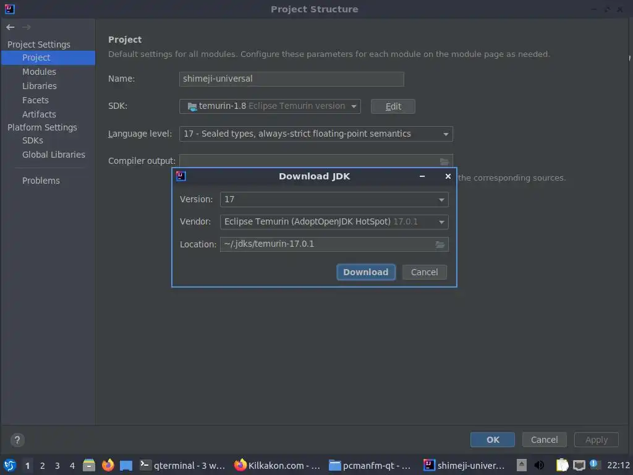Click the show desktop icon in taskbar
Screen dimensions: 633x475
coord(126,465)
